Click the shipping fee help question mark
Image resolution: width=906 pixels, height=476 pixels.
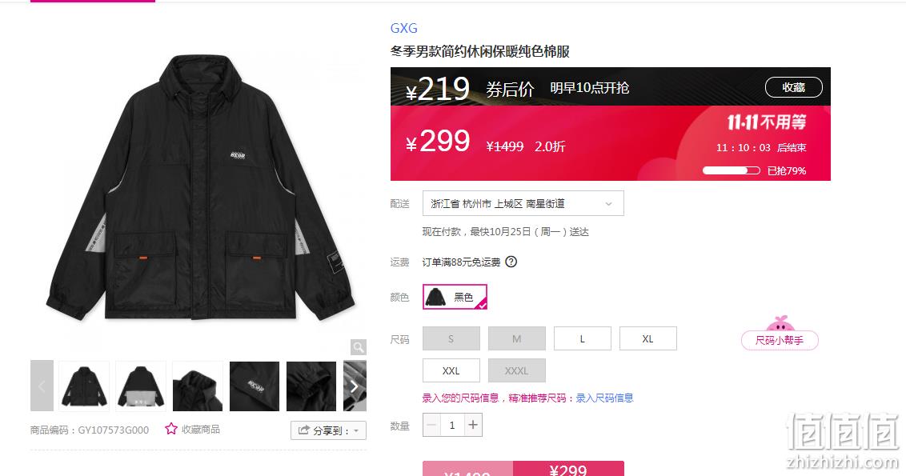(x=511, y=262)
